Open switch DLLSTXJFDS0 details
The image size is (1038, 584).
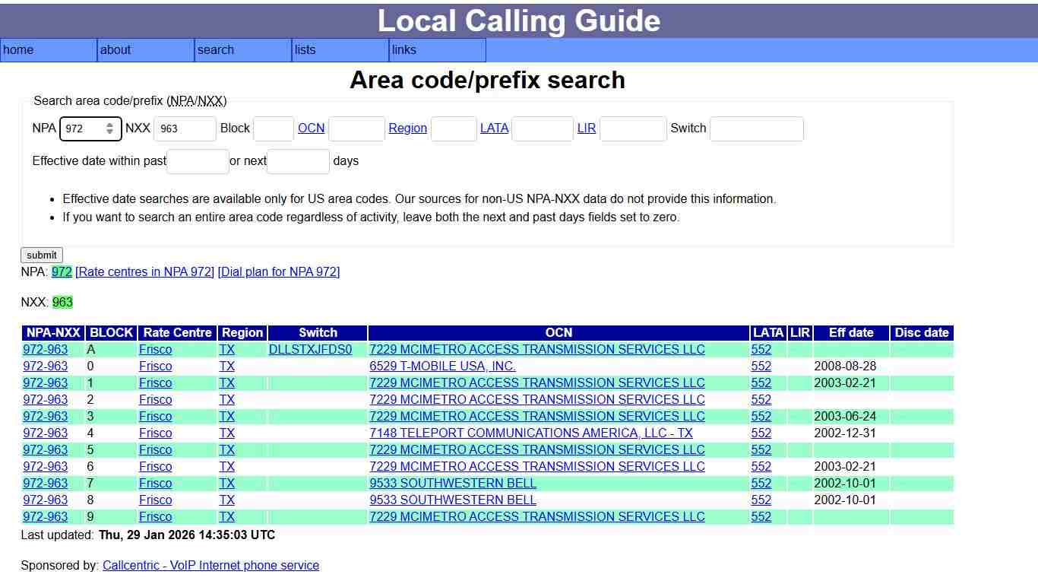click(312, 349)
